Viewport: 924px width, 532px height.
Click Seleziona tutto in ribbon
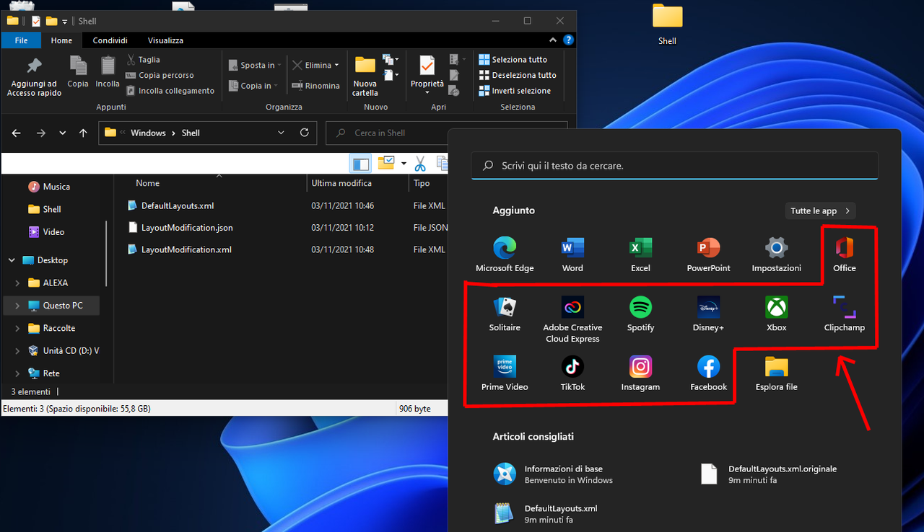[513, 60]
